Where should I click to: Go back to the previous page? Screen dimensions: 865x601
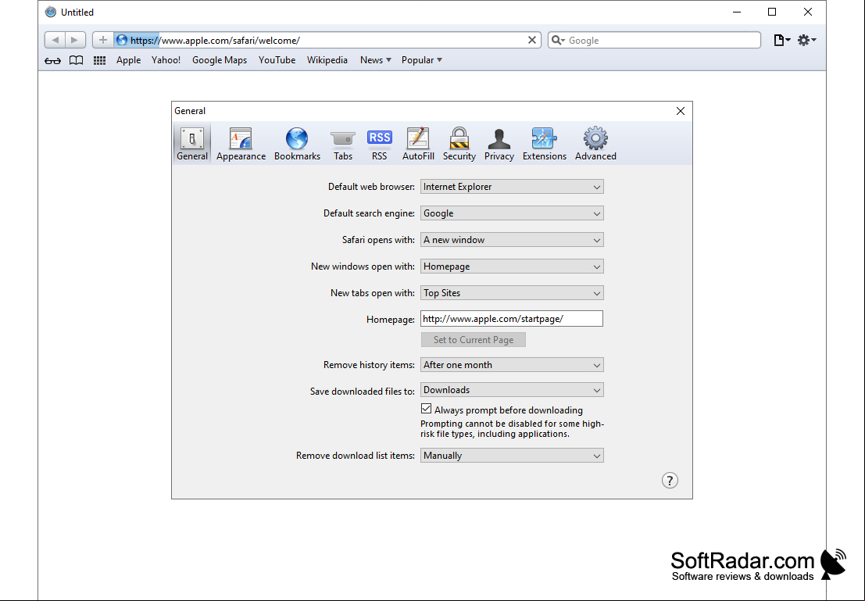pyautogui.click(x=55, y=40)
